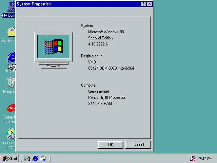Screen dimensions: 217x163
Task: Click the 7:43 PM clock in tray
Action: [206, 159]
